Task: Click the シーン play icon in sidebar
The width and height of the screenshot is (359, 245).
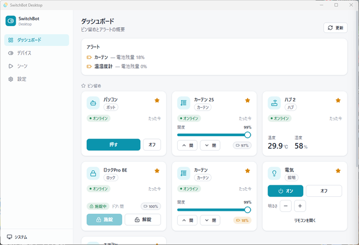Action: [x=11, y=66]
